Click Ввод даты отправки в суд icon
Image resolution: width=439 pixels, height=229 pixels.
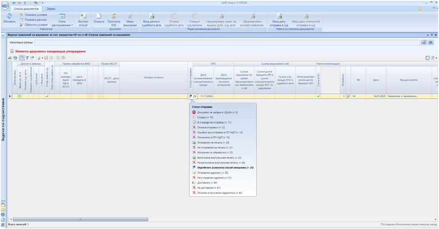279,17
